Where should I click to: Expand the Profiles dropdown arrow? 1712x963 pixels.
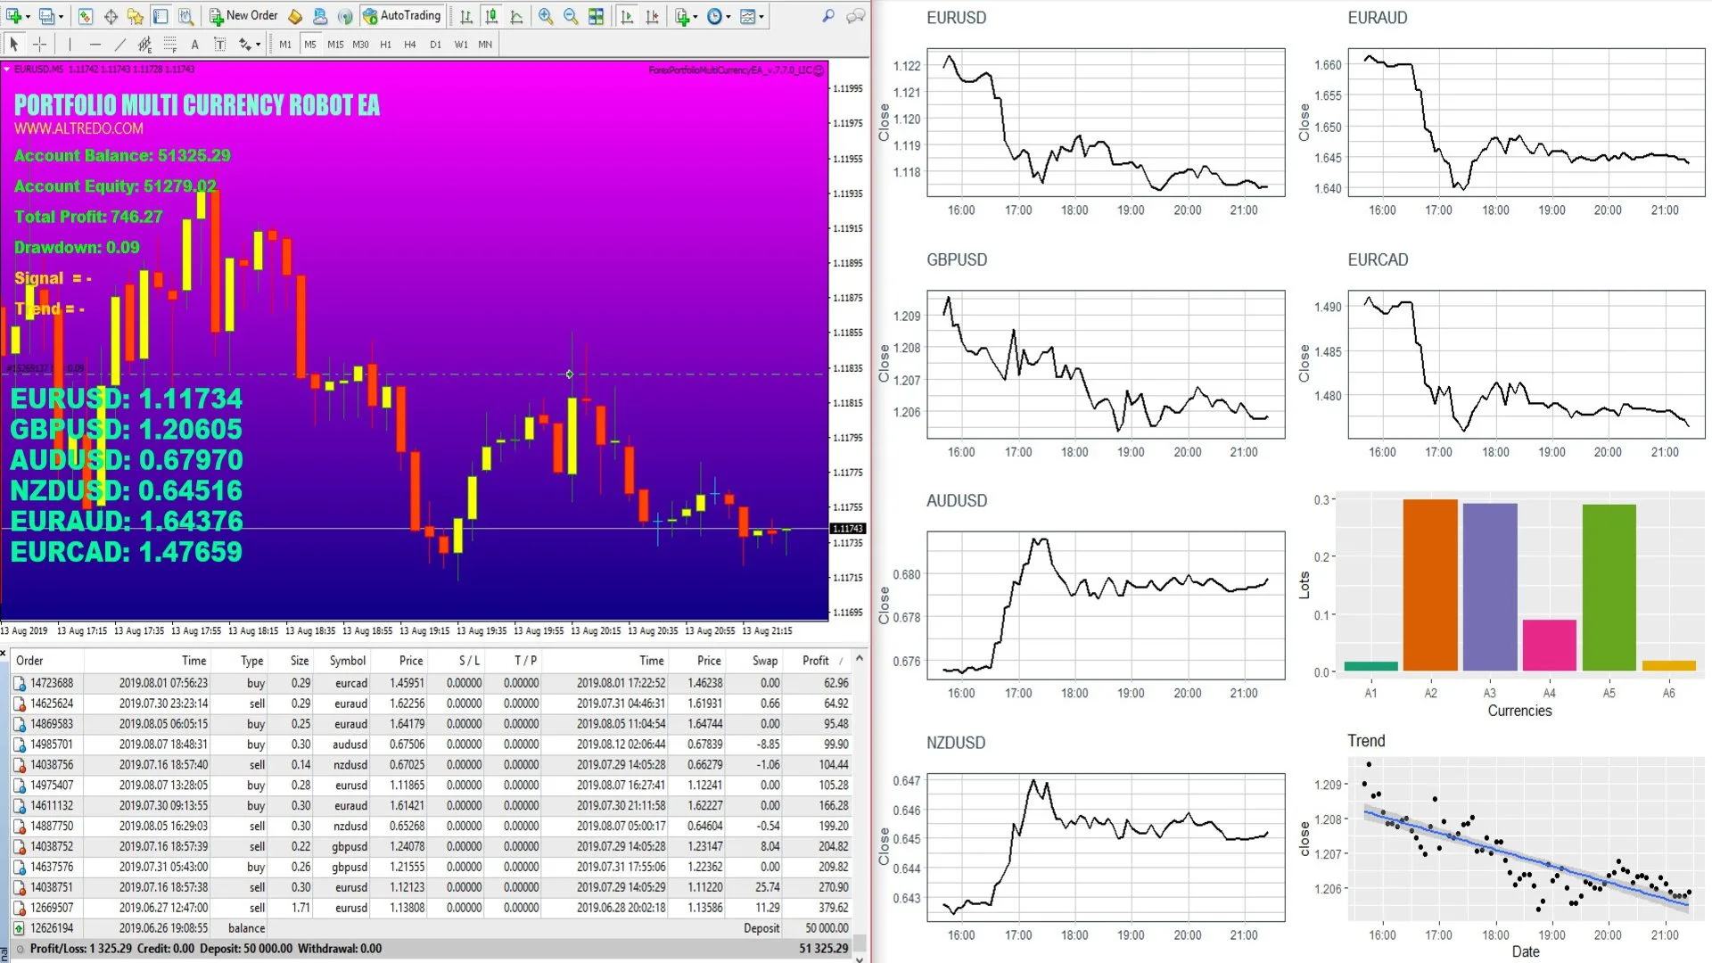pyautogui.click(x=62, y=16)
